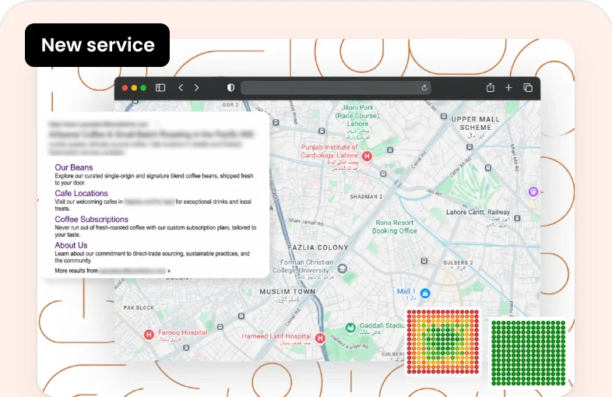Show the tab overview icon
Screen dimensions: 612x397
[x=528, y=88]
